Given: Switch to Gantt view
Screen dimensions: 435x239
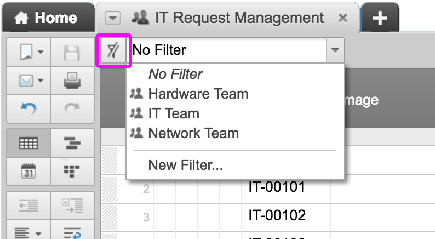Looking at the screenshot, I should click(72, 144).
